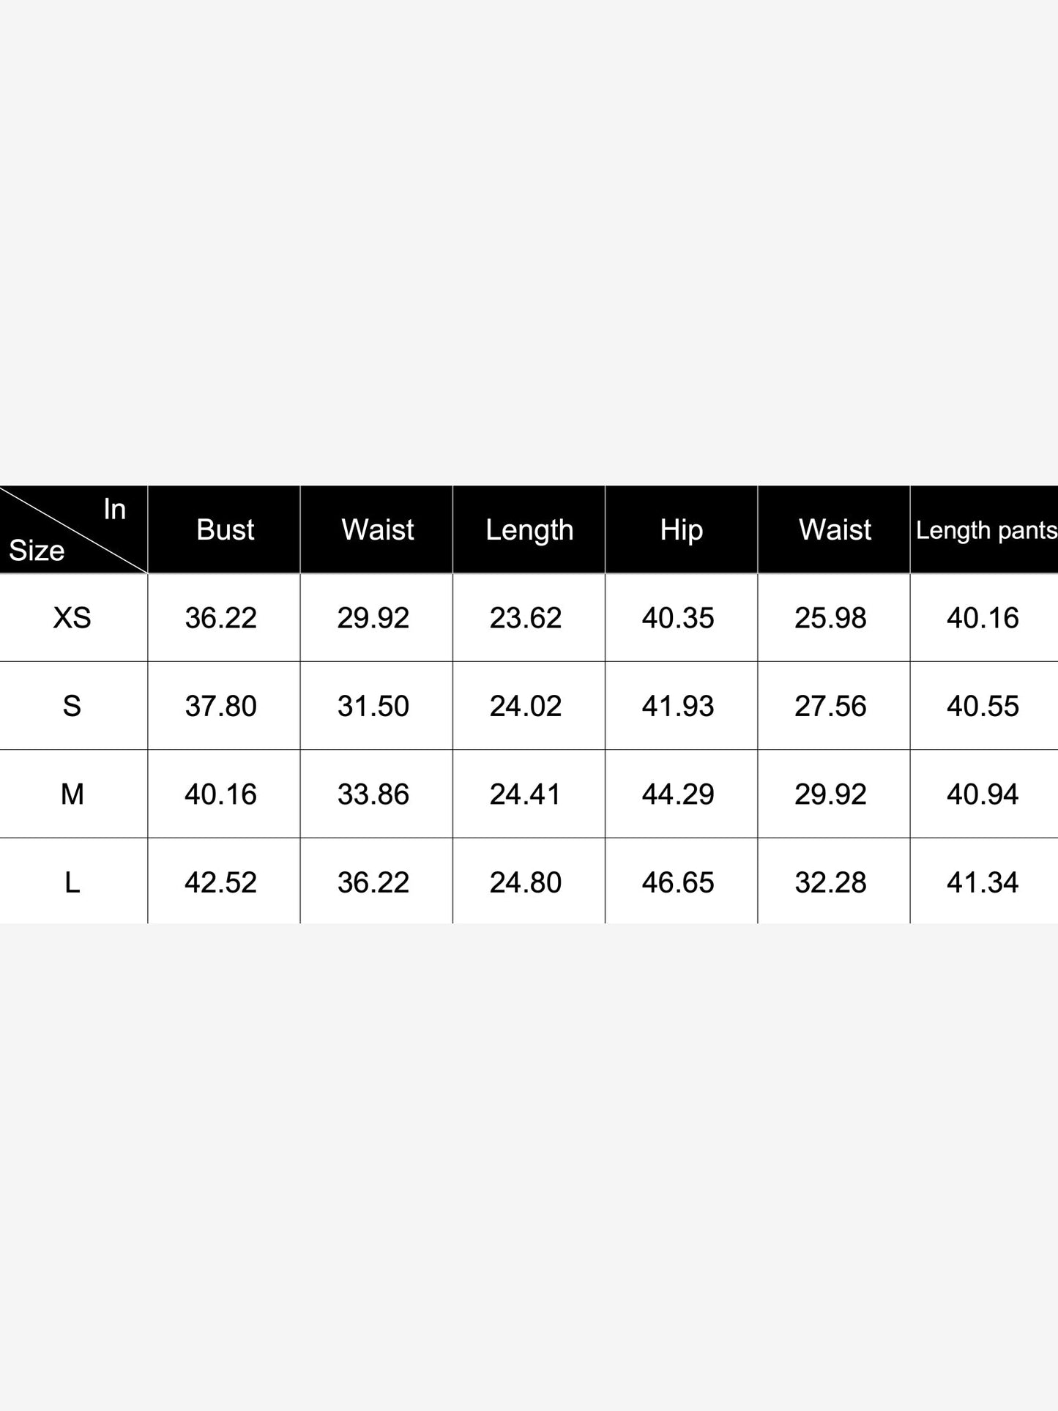The width and height of the screenshot is (1058, 1411).
Task: Select the S bust value 37.80
Action: click(221, 706)
